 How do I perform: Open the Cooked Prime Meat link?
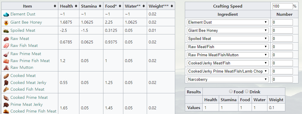coord(29,97)
